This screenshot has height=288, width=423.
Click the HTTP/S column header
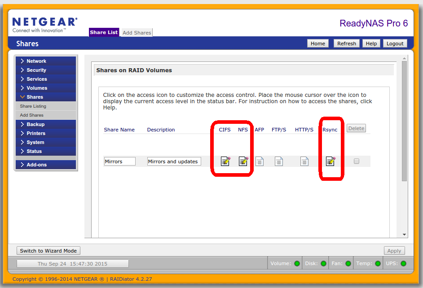click(304, 130)
